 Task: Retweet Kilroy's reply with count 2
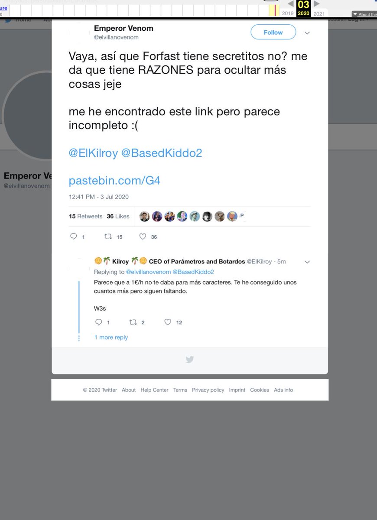pyautogui.click(x=133, y=322)
